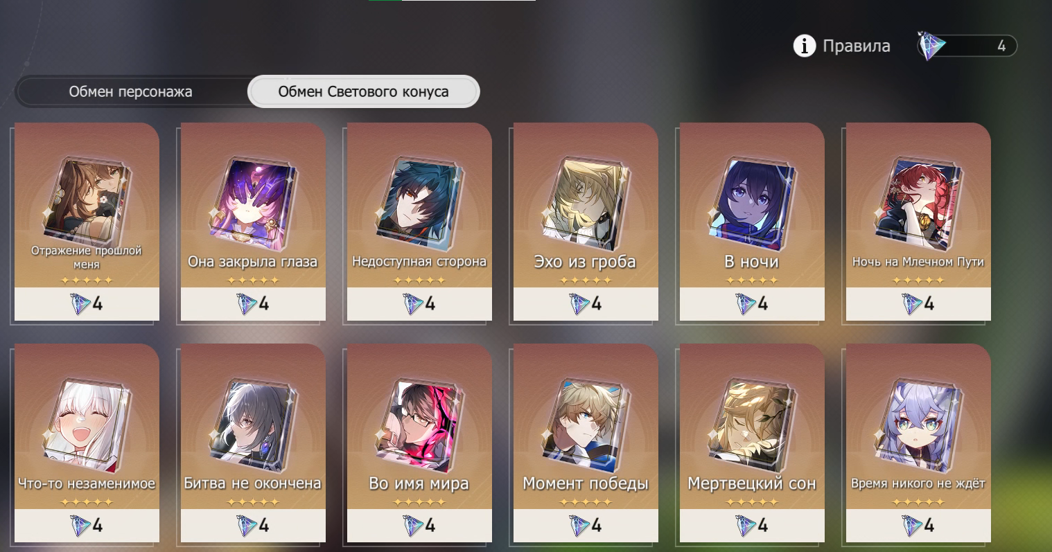Choose the 'Мертвецкий сон' light cone card
Viewport: 1052px width, 552px height.
tap(752, 443)
